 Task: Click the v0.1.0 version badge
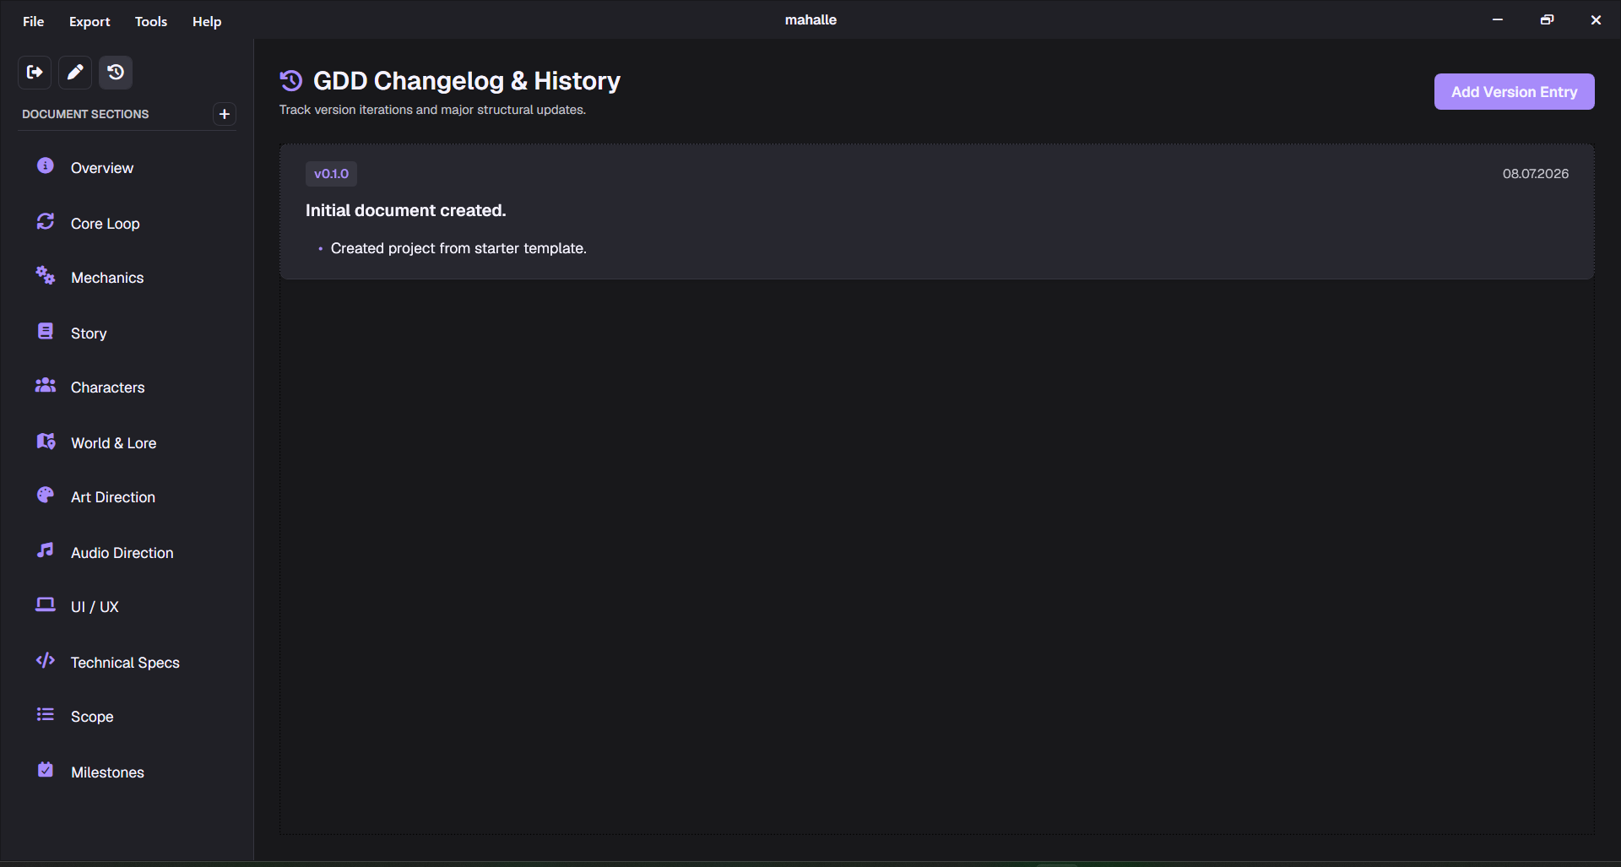[x=331, y=174]
